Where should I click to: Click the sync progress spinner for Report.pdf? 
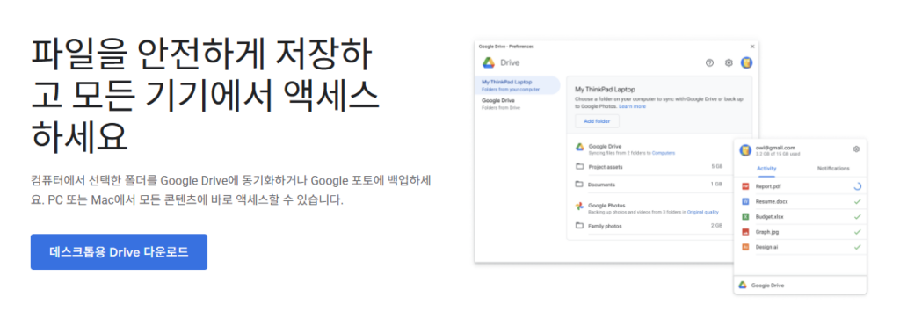pos(858,186)
